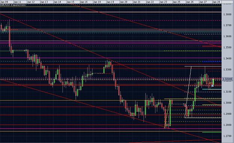Click the Jan 16 date label
This screenshot has height=143, width=234.
coord(84,2)
